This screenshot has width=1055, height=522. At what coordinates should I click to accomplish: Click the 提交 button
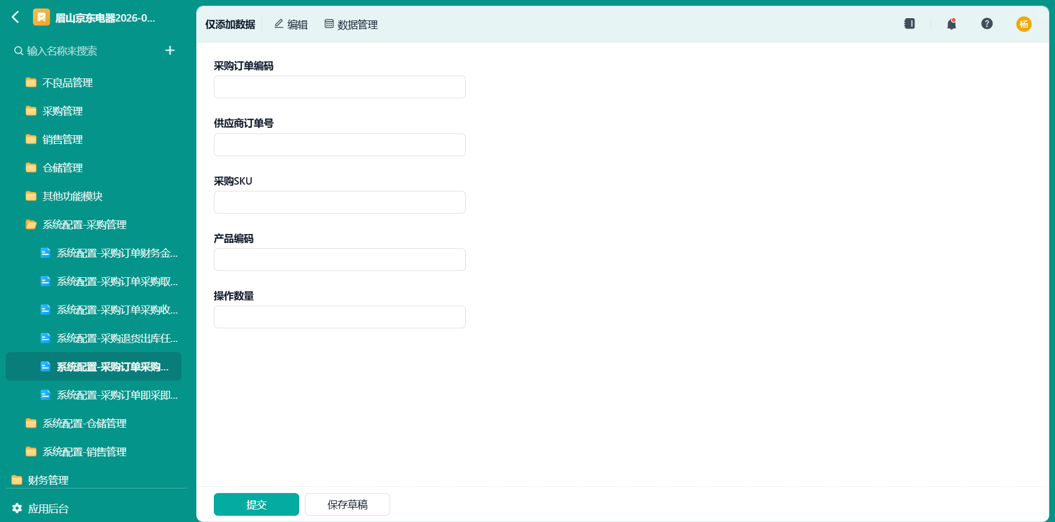click(x=256, y=504)
